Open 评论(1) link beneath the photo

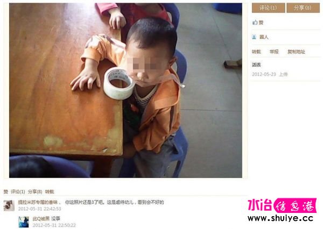coord(18,192)
